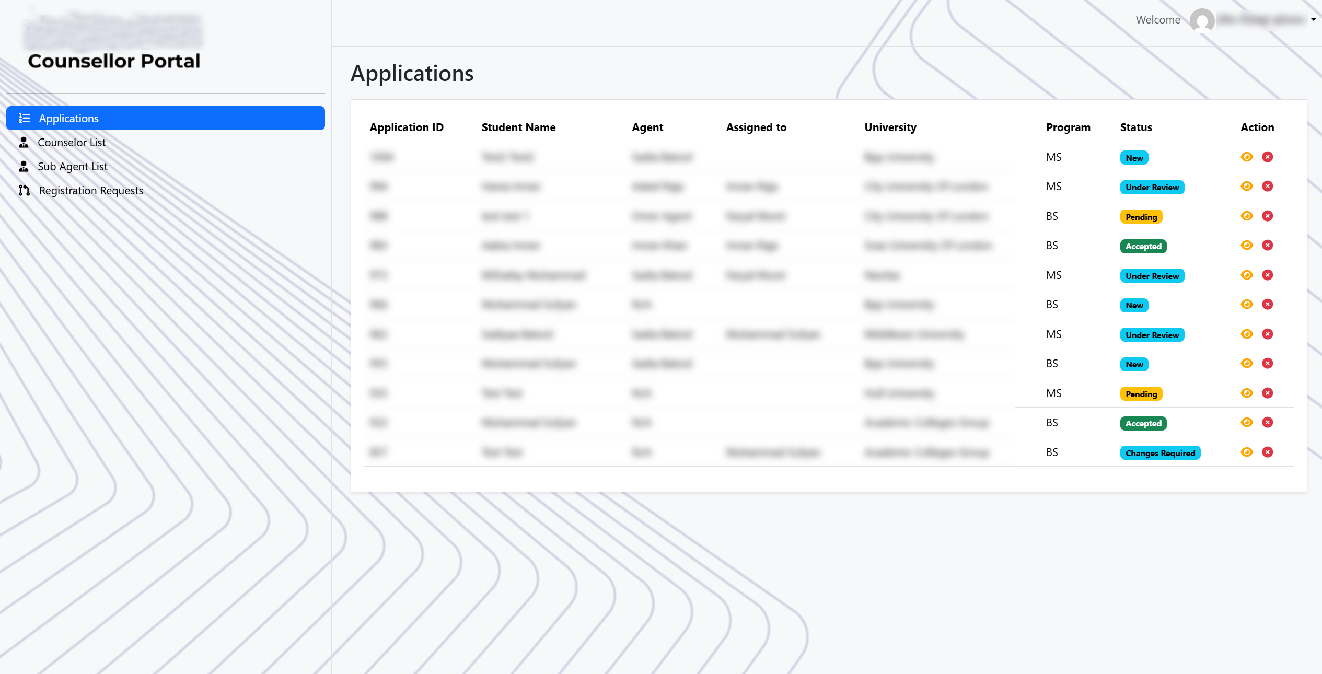Click the user avatar icon beside Welcome
The width and height of the screenshot is (1322, 674).
click(x=1202, y=20)
